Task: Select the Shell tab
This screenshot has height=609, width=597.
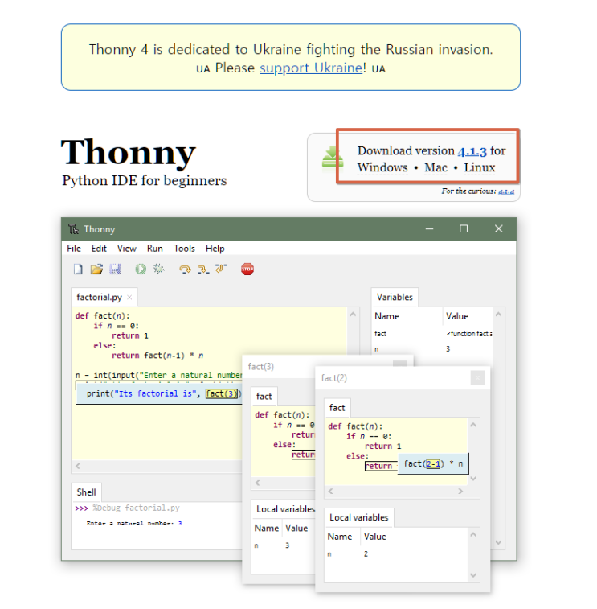Action: pos(86,492)
